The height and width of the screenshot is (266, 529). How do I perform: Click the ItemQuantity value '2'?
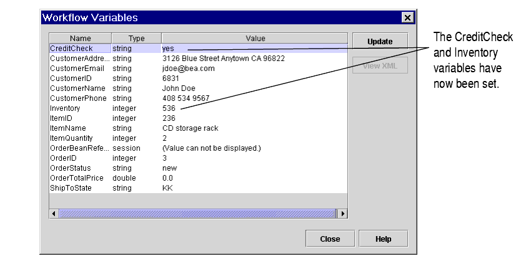point(164,138)
